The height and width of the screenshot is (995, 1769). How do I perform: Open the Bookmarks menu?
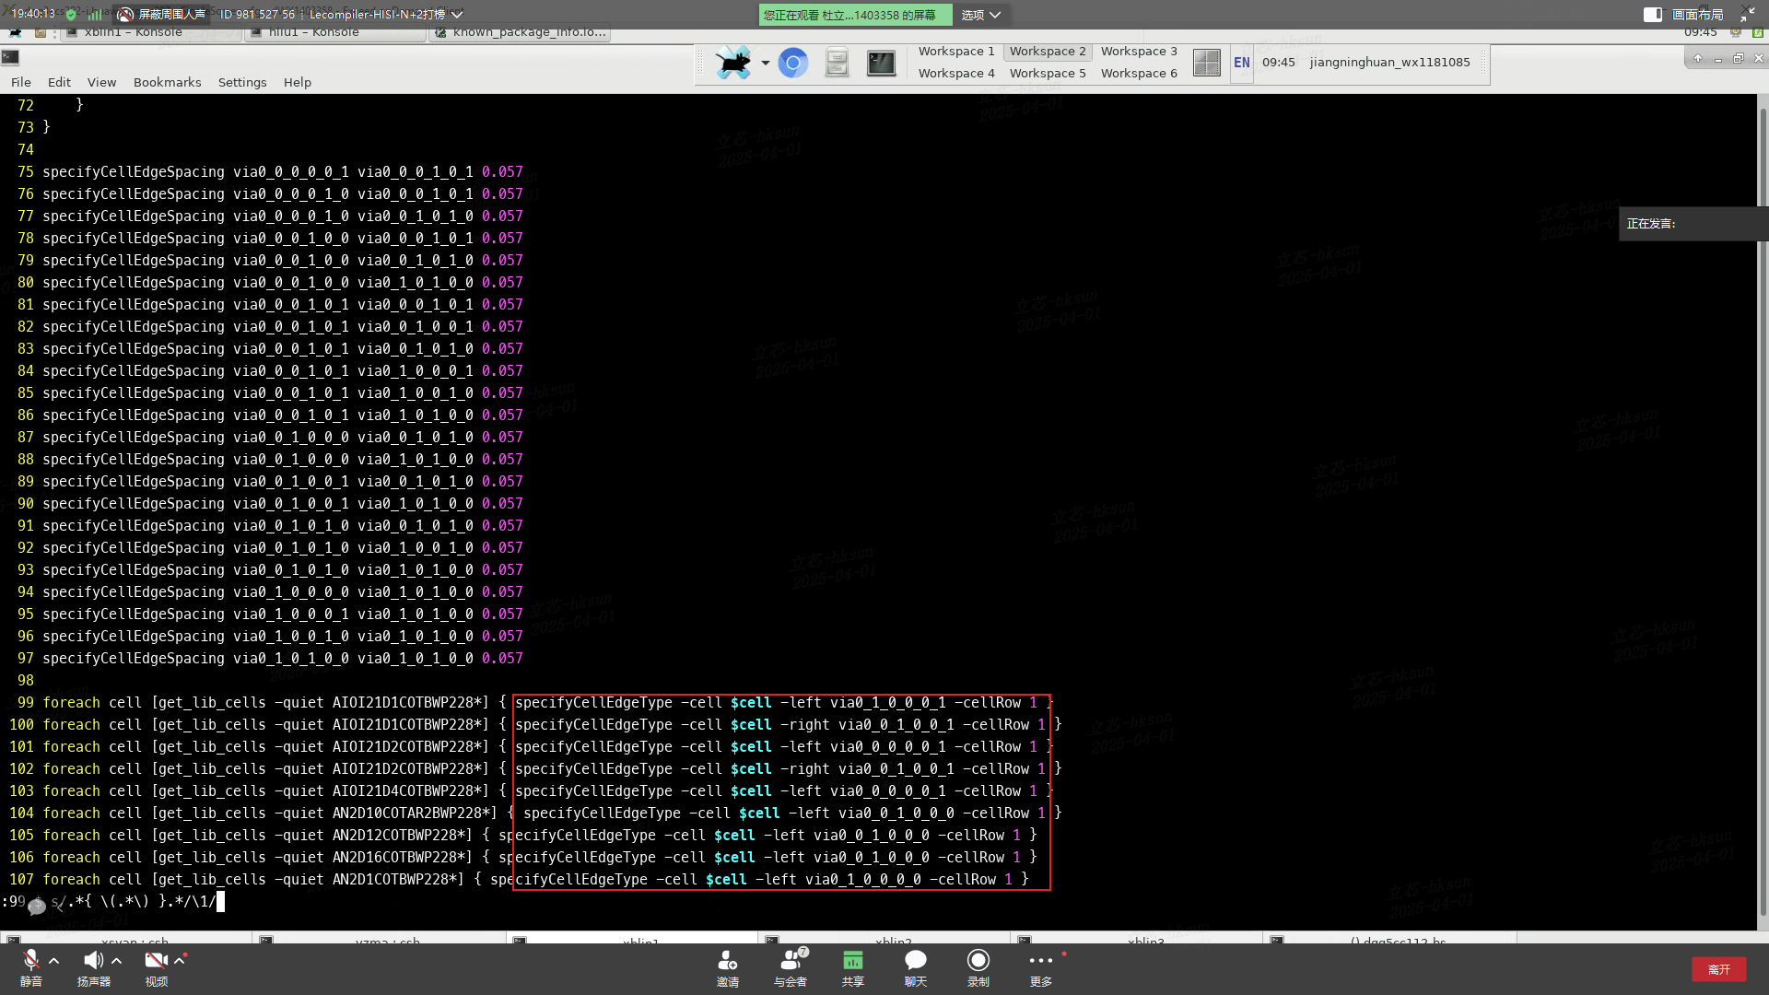(167, 82)
